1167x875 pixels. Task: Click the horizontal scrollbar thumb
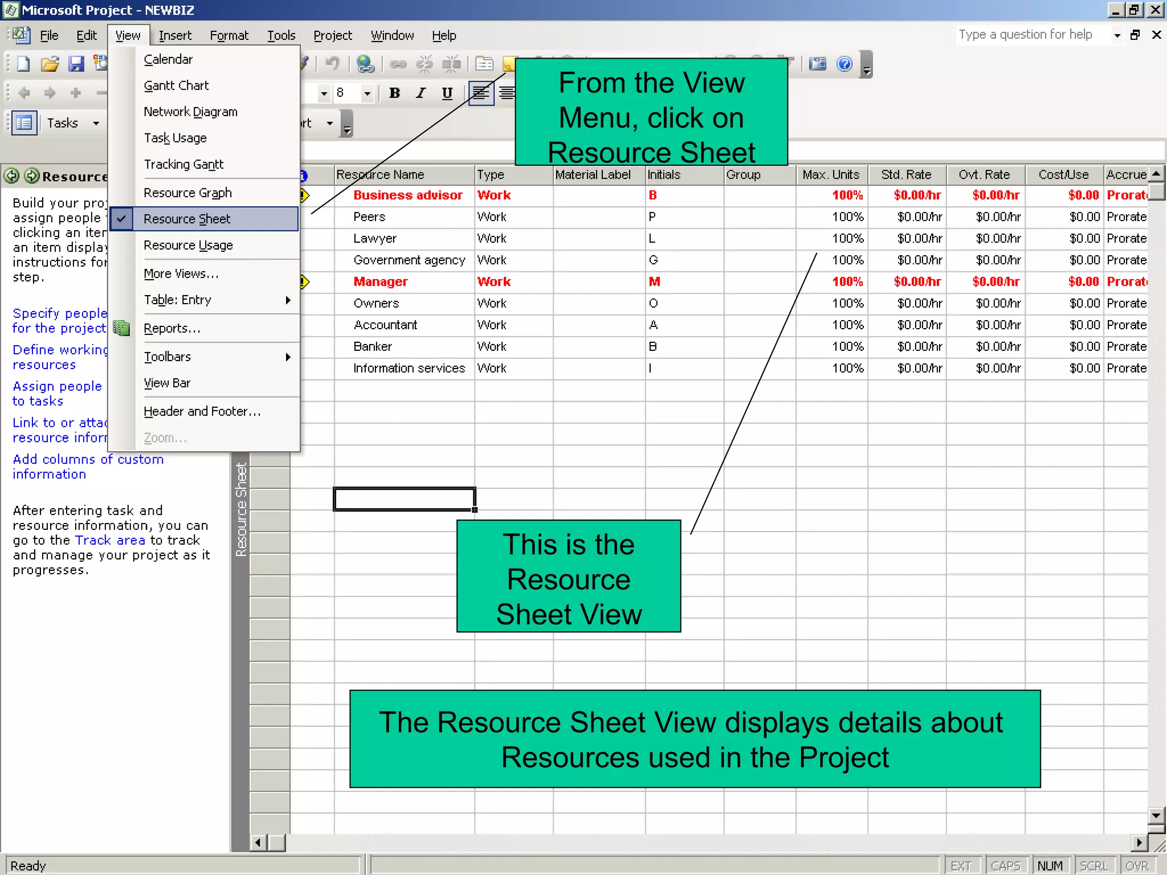point(277,843)
